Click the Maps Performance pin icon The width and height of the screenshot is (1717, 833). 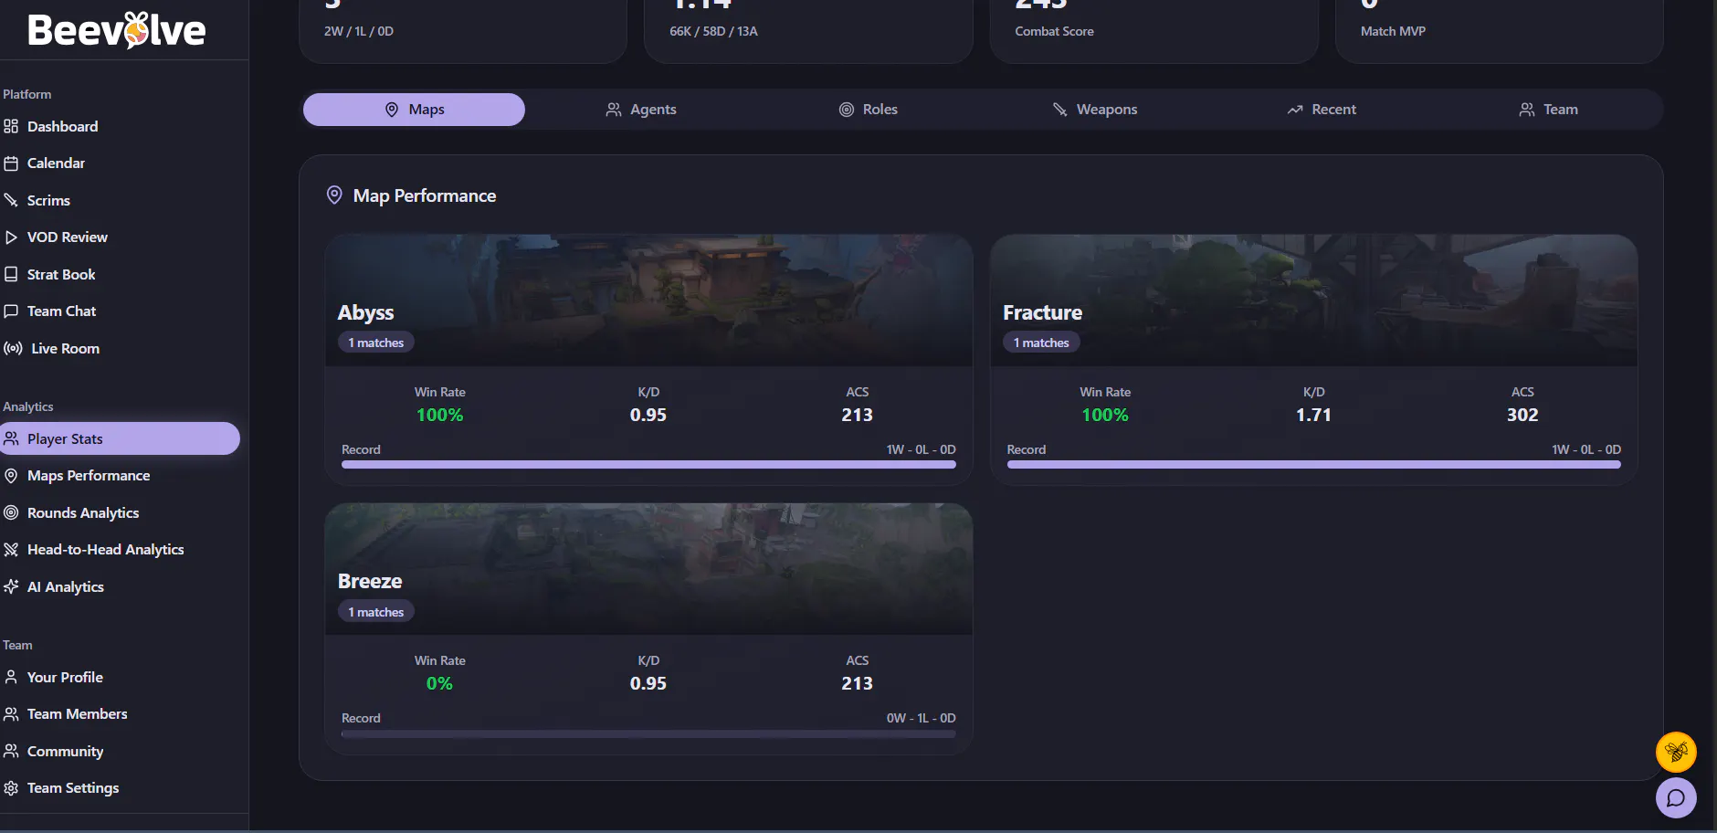coord(11,476)
